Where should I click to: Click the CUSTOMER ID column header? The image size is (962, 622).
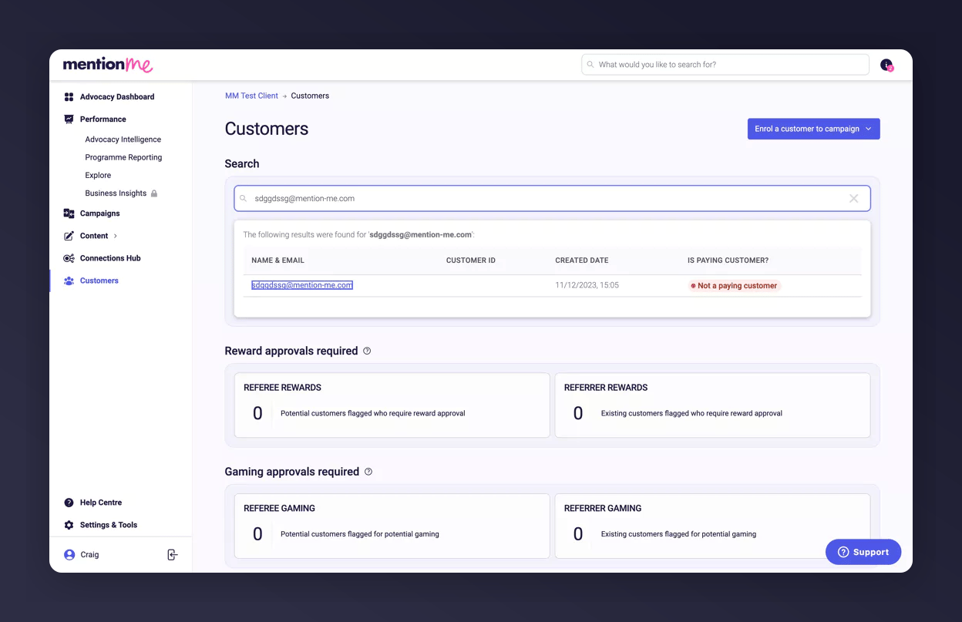point(471,261)
